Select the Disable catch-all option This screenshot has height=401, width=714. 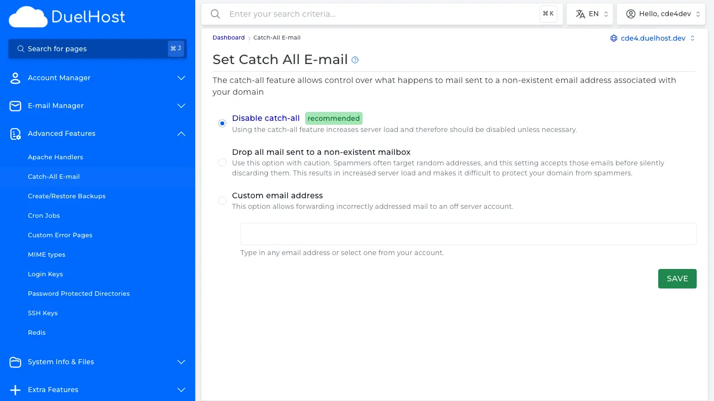pyautogui.click(x=222, y=123)
